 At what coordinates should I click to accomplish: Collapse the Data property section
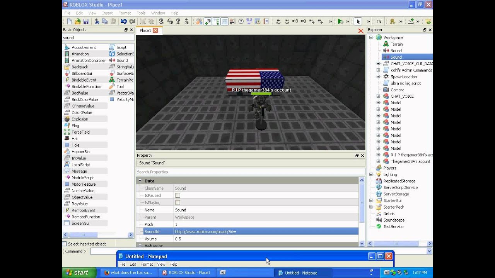coord(140,181)
